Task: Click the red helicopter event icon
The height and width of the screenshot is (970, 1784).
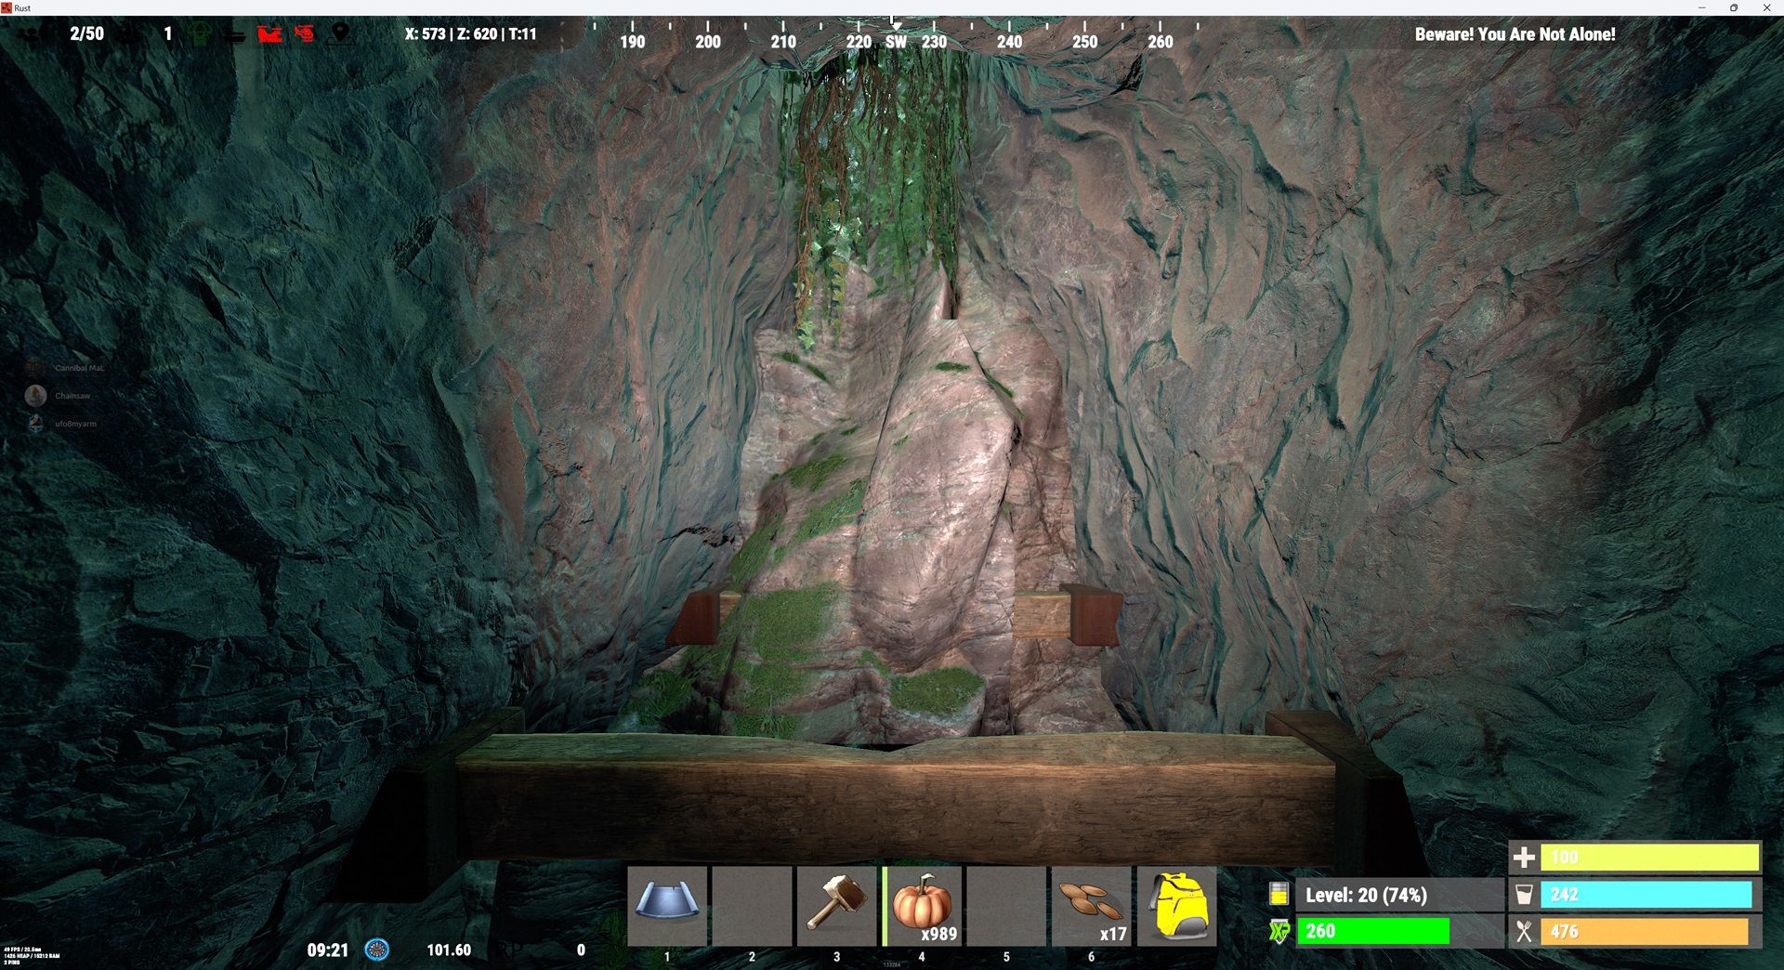Action: (x=305, y=34)
